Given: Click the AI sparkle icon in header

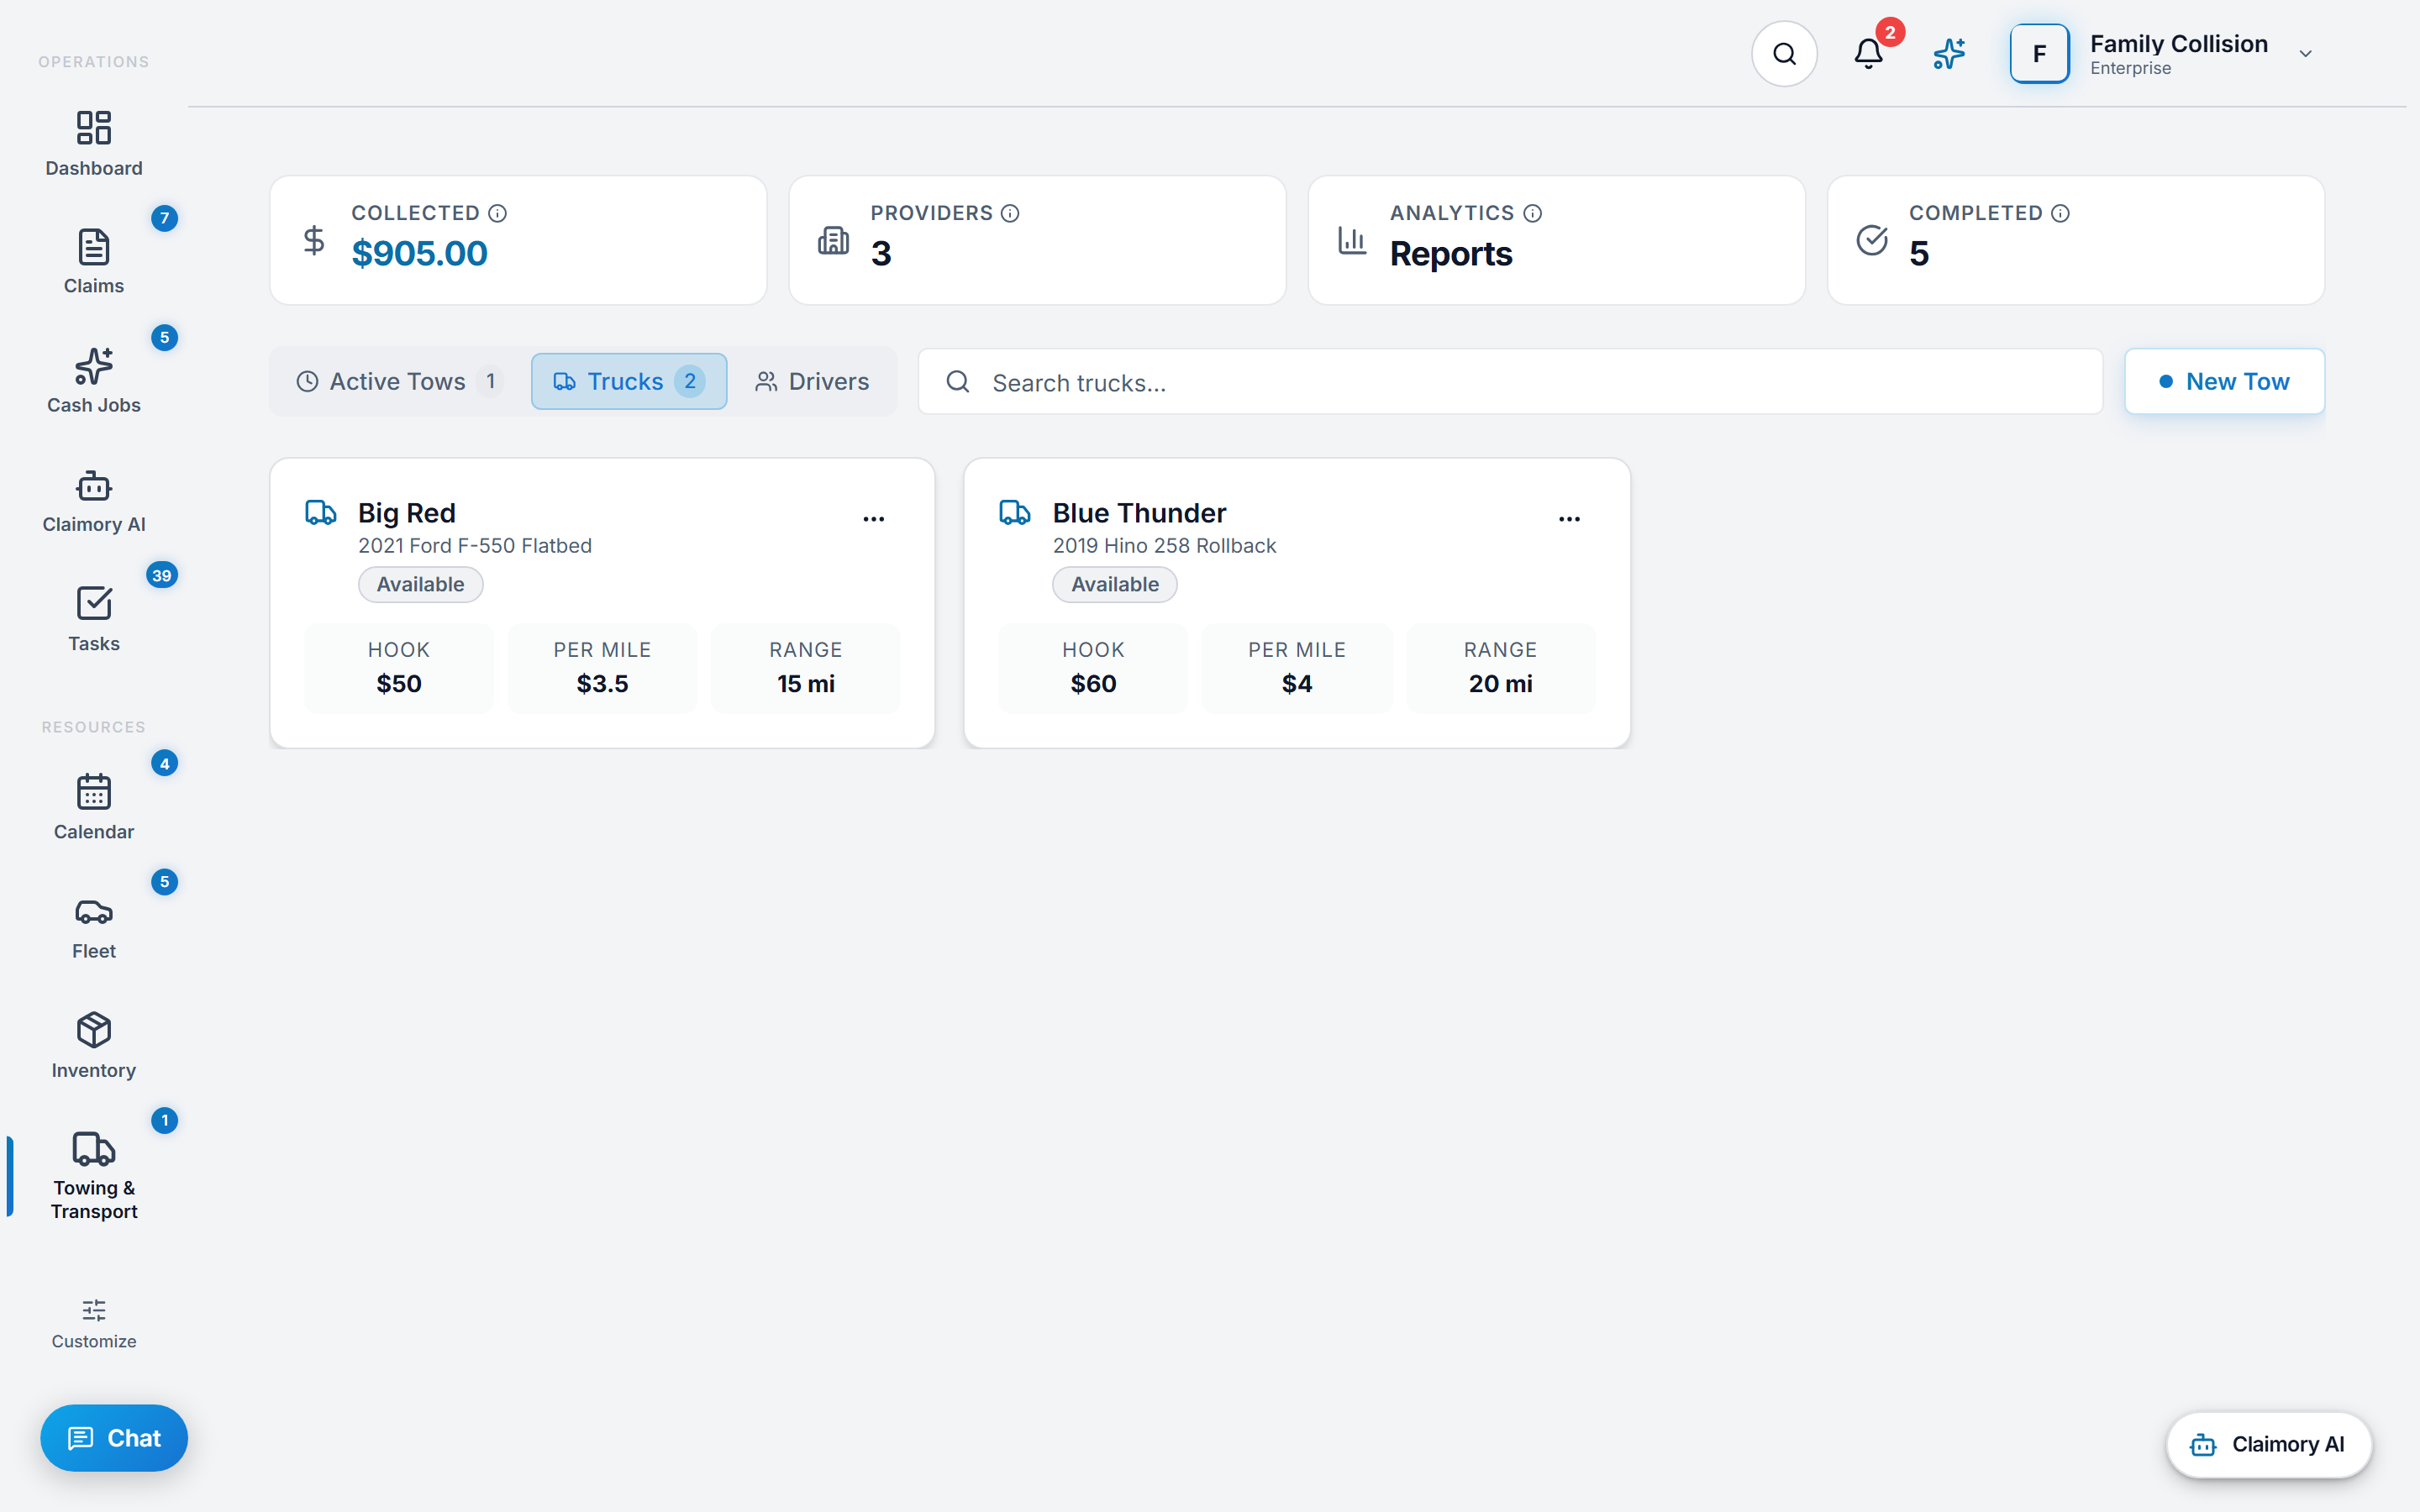Looking at the screenshot, I should pos(1949,54).
